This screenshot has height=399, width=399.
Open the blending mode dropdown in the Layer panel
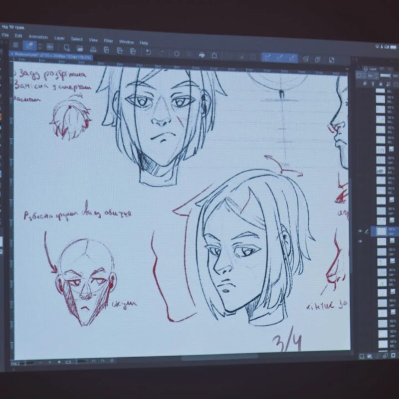click(x=371, y=76)
